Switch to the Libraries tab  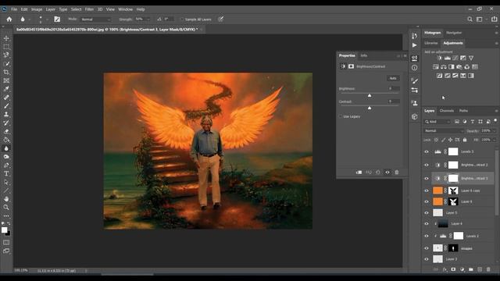(431, 43)
